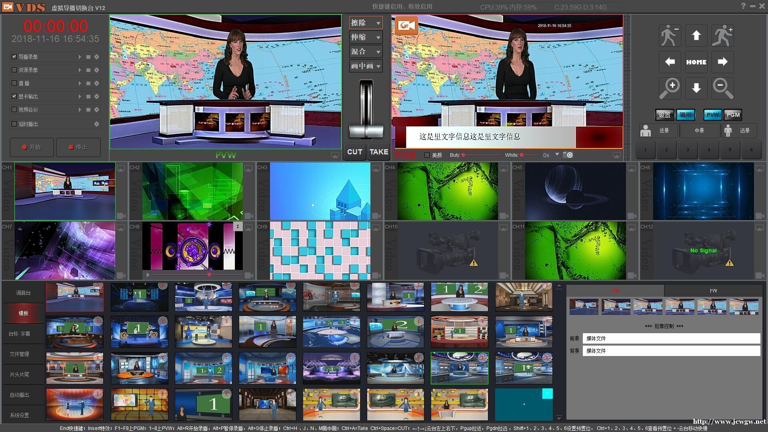Switch to the PVW tab in keying panel

pos(713,291)
